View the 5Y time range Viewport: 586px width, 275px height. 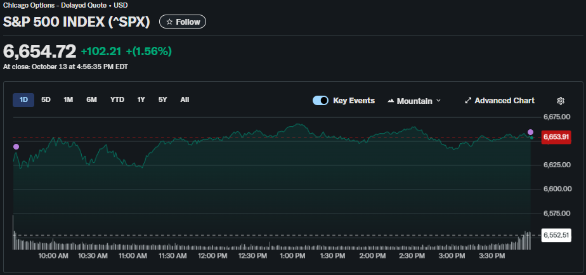click(163, 99)
